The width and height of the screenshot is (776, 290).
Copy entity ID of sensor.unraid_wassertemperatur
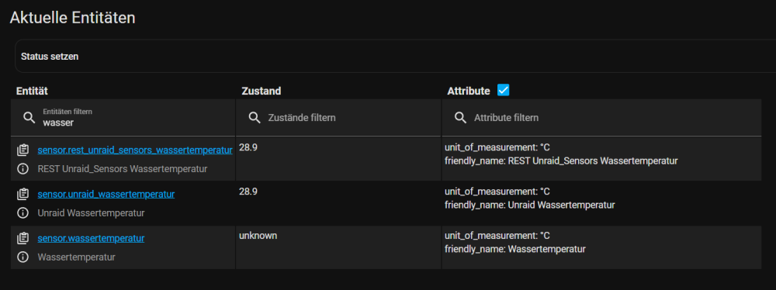click(23, 194)
